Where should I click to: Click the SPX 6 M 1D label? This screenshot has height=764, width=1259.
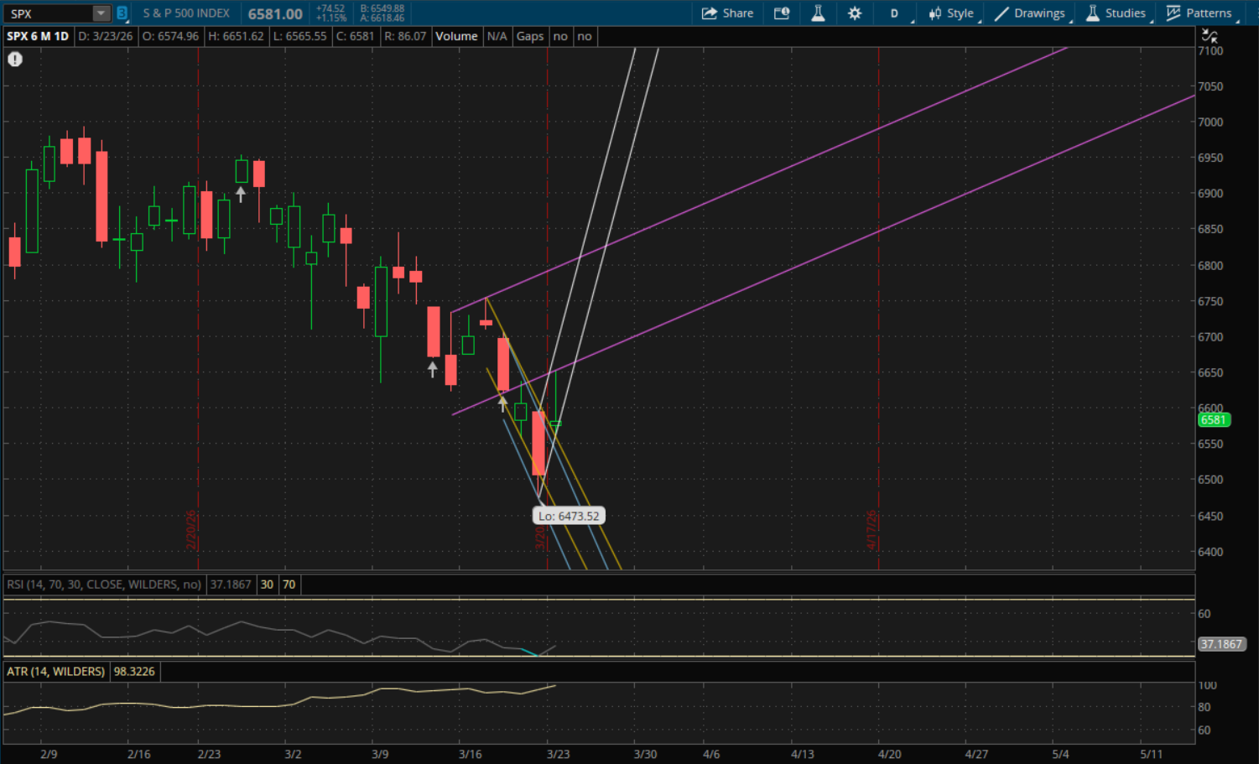(x=38, y=36)
